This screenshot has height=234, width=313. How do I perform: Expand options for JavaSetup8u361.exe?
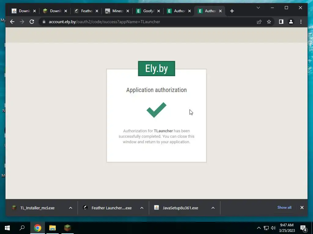(x=213, y=208)
